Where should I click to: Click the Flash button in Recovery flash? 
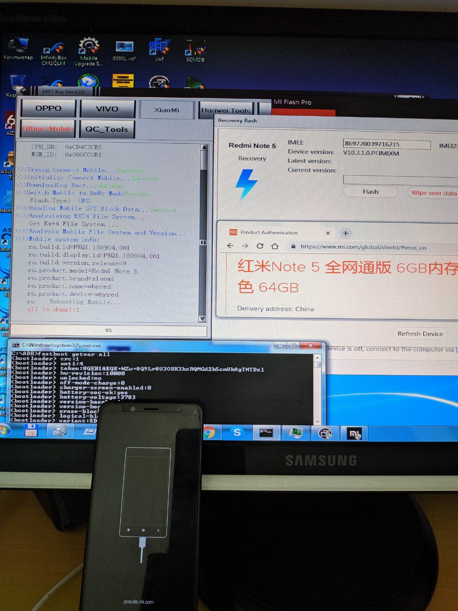point(371,192)
